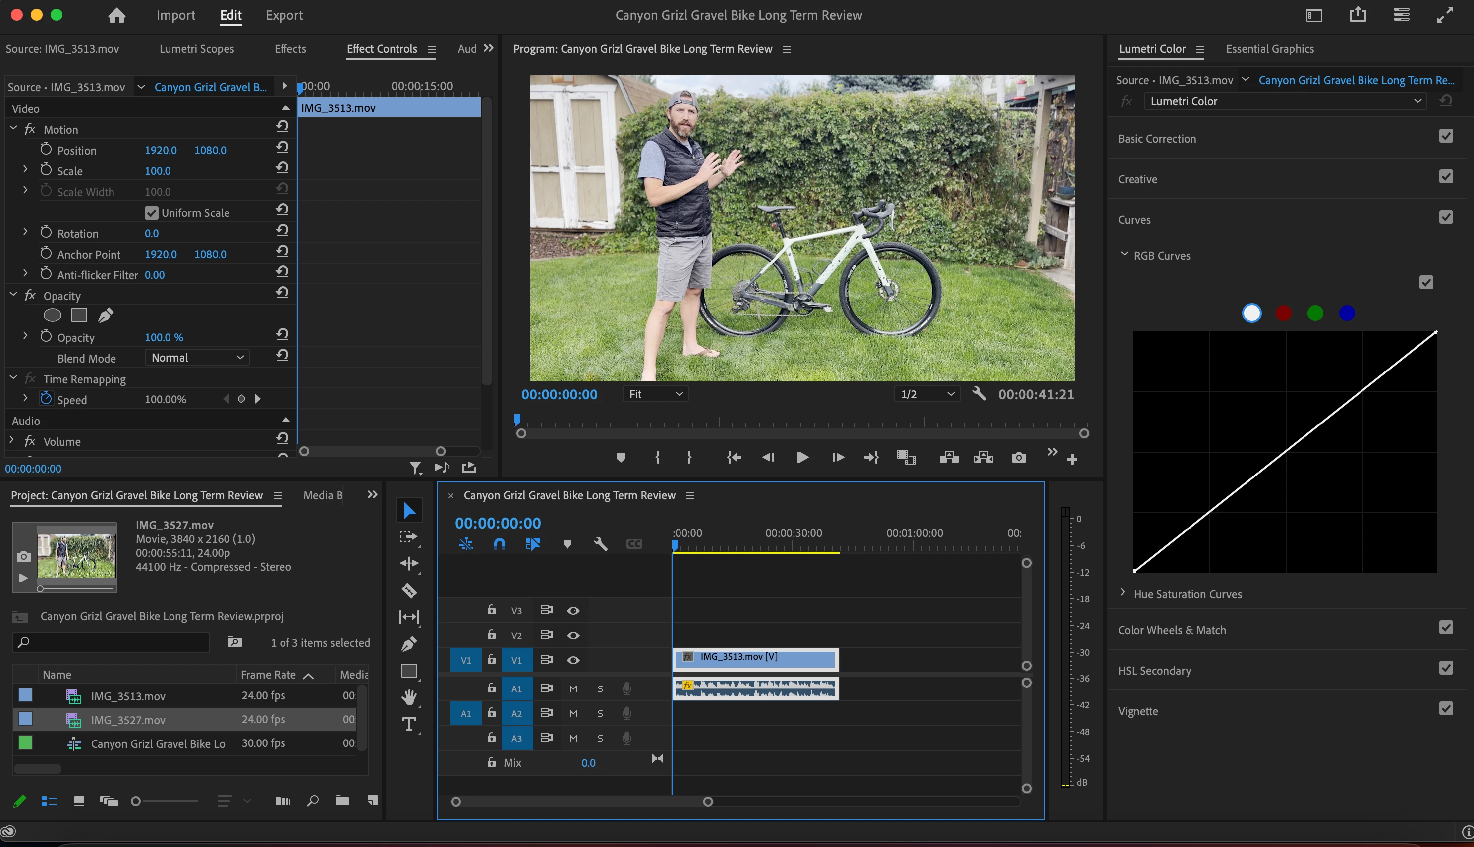Image resolution: width=1474 pixels, height=847 pixels.
Task: Hide V2 track with eye toggle
Action: point(573,635)
